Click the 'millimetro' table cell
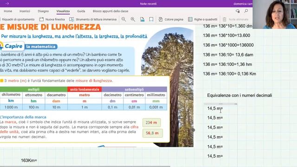The image size is (297, 167). coord(156,95)
